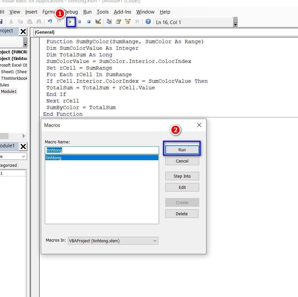Click the blue Help question mark icon

148,22
